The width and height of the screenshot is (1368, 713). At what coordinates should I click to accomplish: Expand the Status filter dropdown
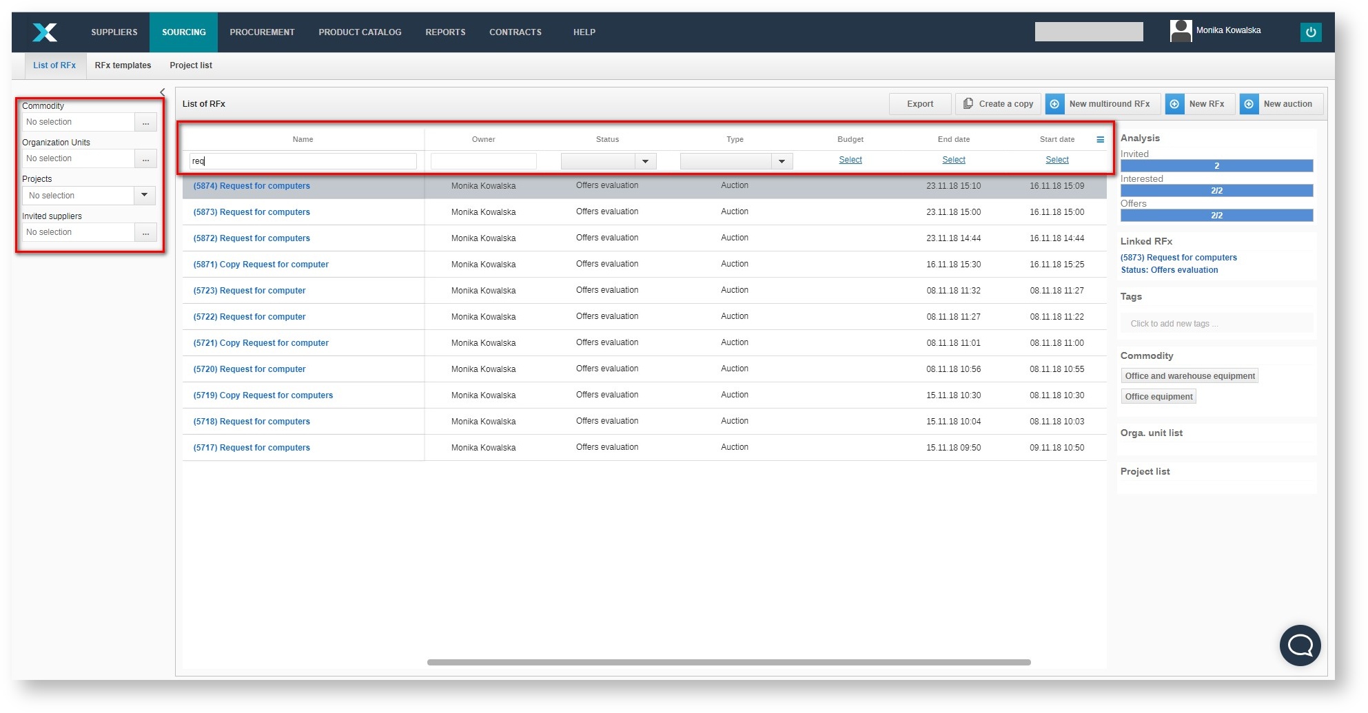click(645, 161)
